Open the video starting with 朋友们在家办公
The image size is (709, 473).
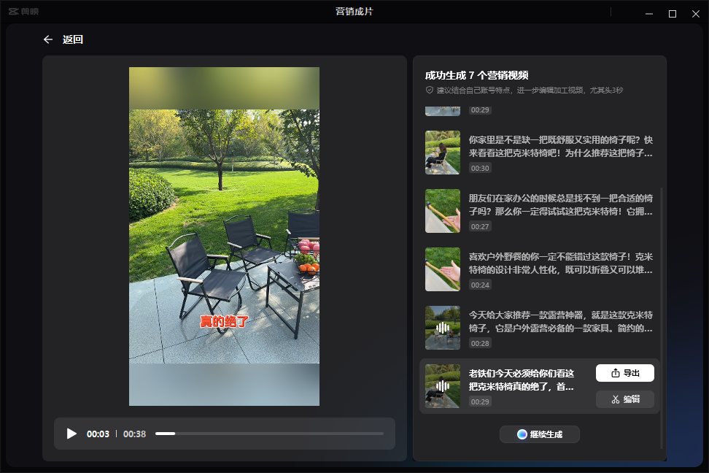[x=560, y=205]
